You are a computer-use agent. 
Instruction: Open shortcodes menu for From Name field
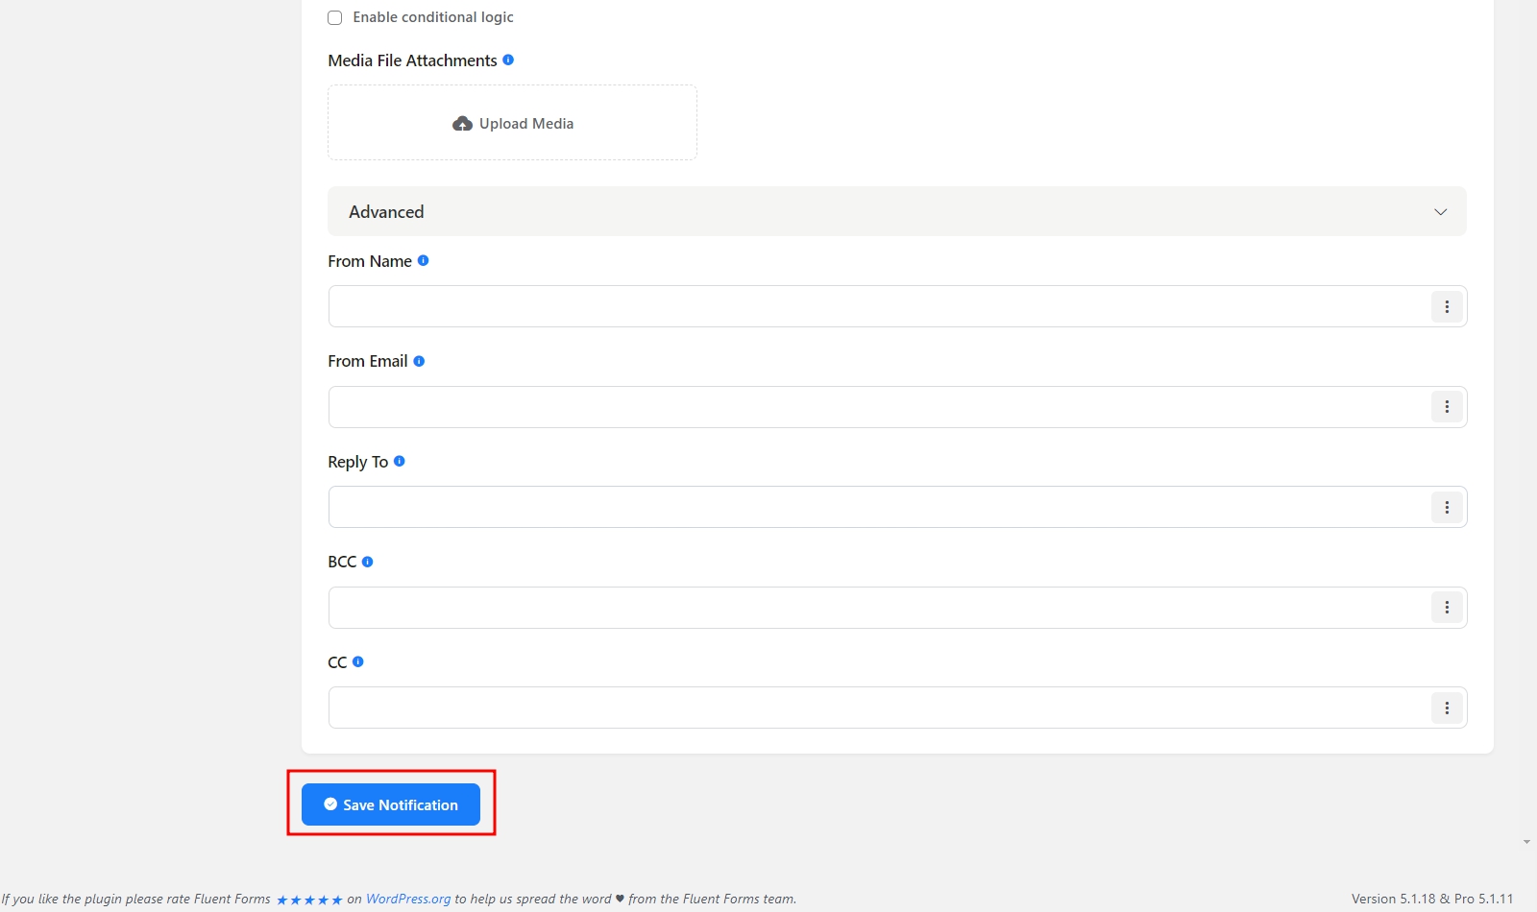[x=1447, y=306]
